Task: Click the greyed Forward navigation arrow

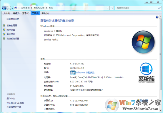Action: pos(9,8)
